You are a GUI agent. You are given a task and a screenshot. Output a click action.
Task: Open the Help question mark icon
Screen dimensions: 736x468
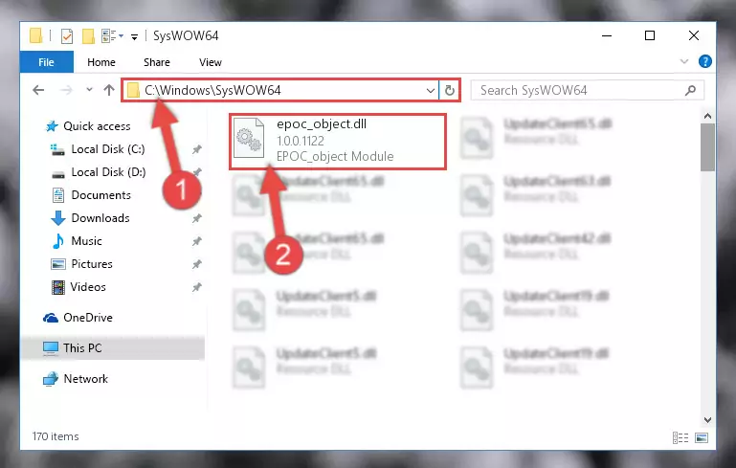click(x=704, y=61)
